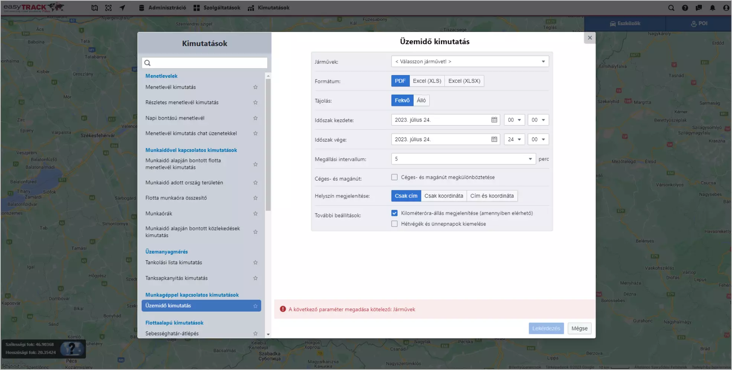
Task: Open the top bar search icon
Action: [671, 7]
